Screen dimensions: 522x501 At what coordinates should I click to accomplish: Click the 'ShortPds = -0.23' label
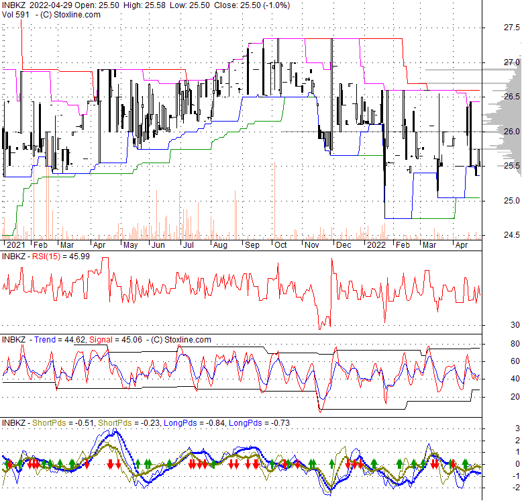(x=129, y=423)
